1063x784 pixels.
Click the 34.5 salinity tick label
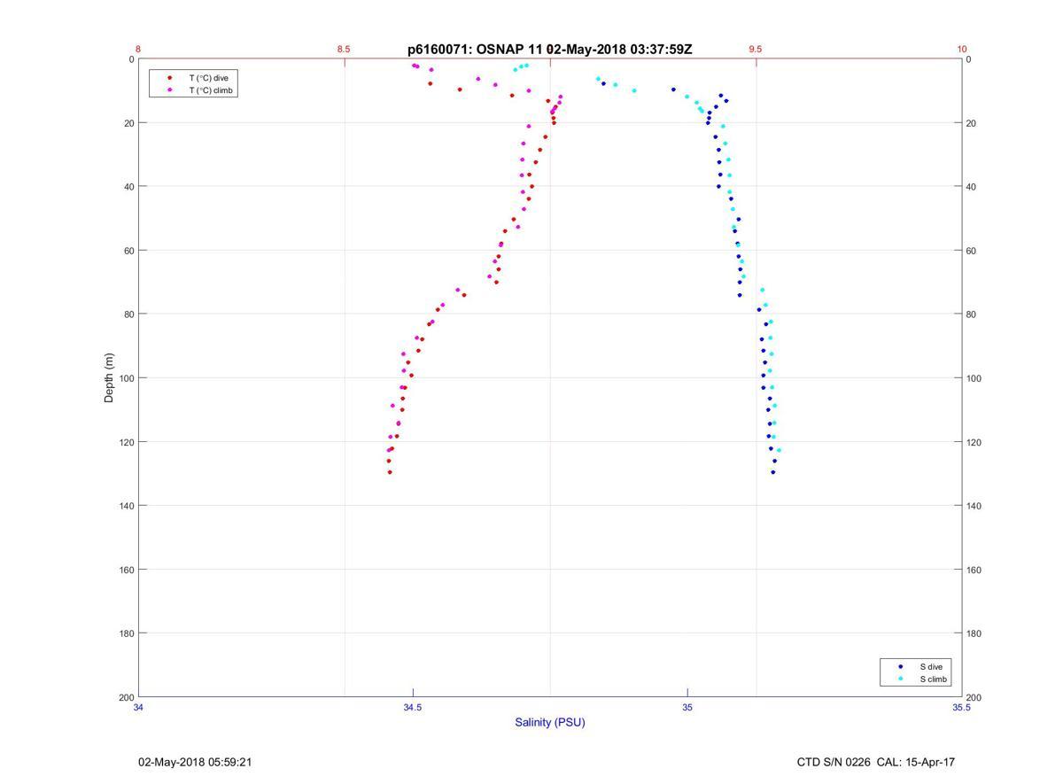coord(413,707)
